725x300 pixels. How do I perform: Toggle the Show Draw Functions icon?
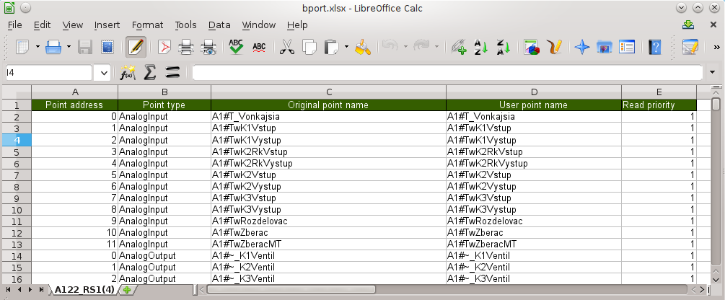click(x=554, y=48)
